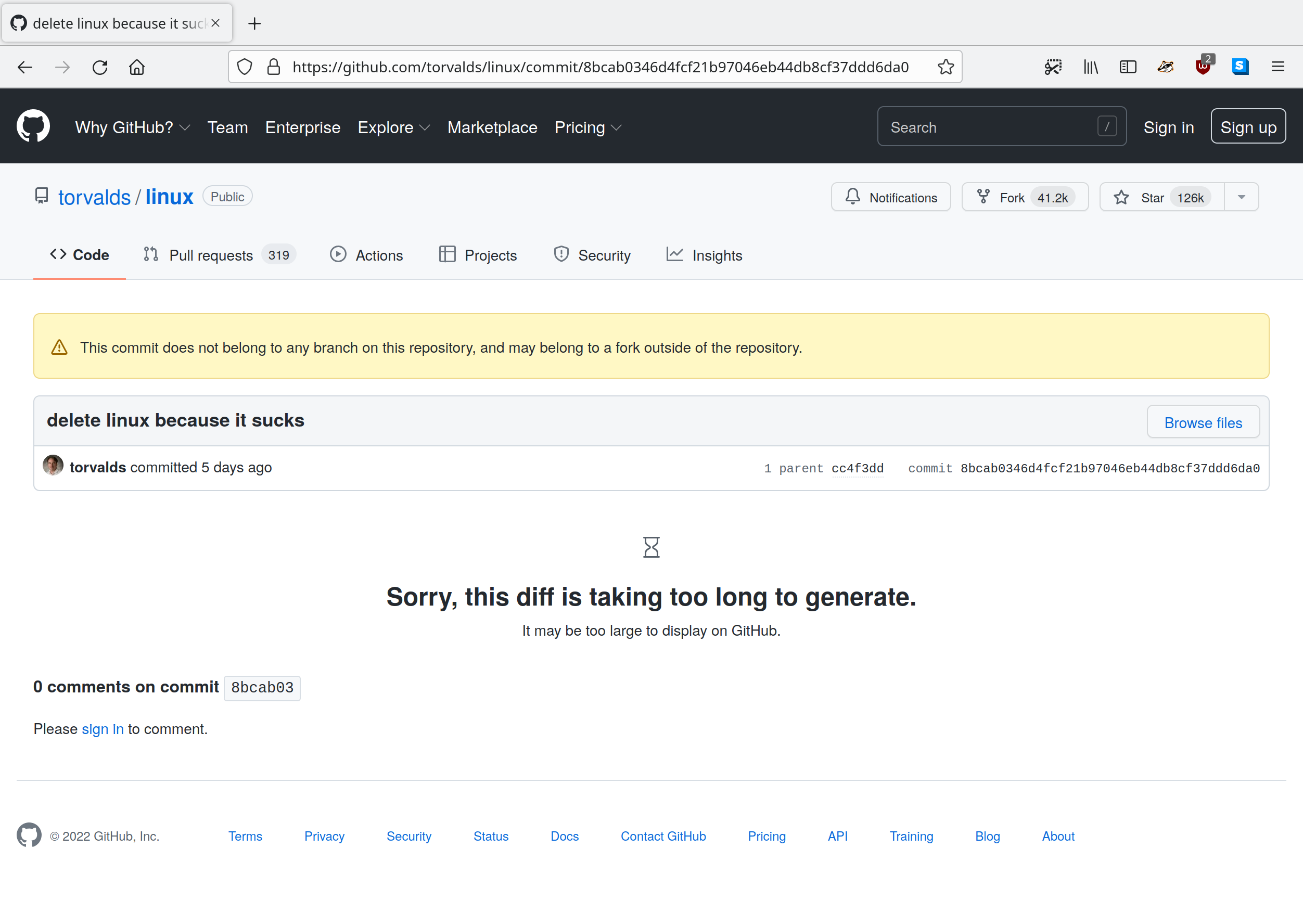
Task: Open Security footer link
Action: point(409,835)
